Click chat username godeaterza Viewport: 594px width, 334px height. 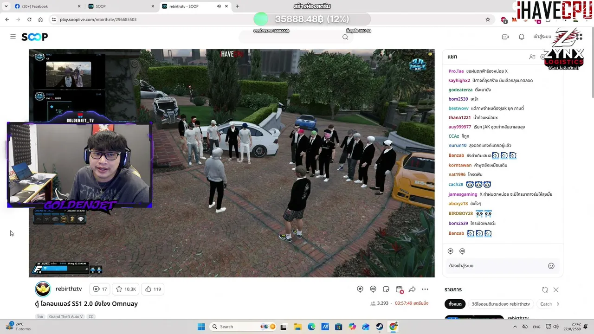click(460, 90)
